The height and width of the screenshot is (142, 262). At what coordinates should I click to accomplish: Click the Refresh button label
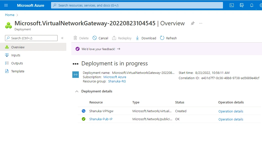(x=171, y=38)
